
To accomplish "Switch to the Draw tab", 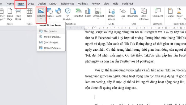I will (x=31, y=4).
